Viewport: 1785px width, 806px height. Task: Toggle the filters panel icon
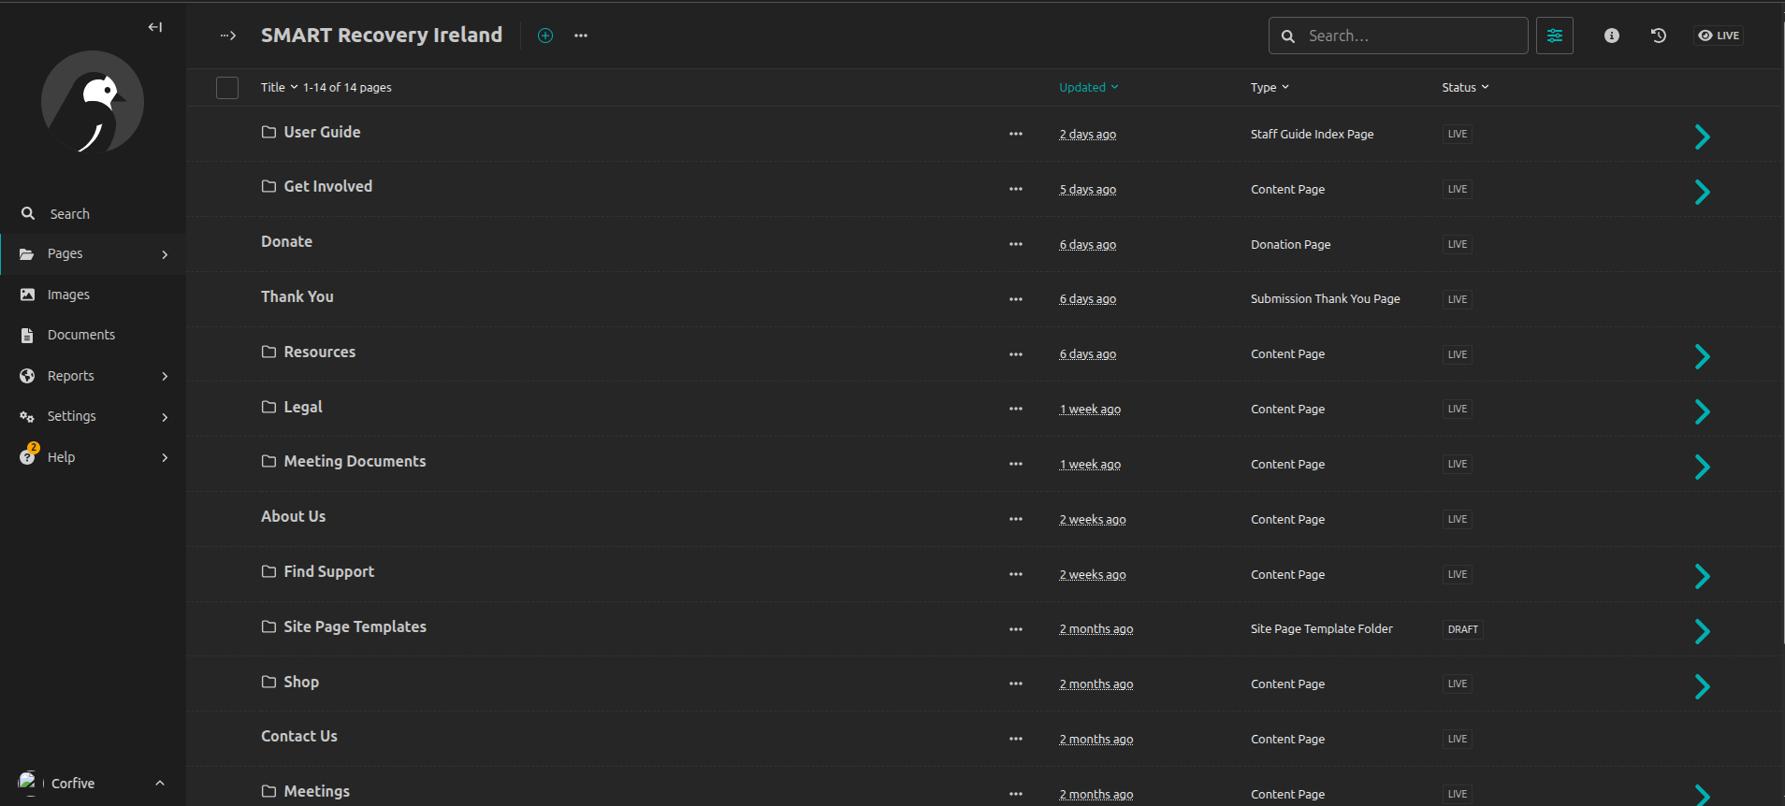click(1554, 36)
